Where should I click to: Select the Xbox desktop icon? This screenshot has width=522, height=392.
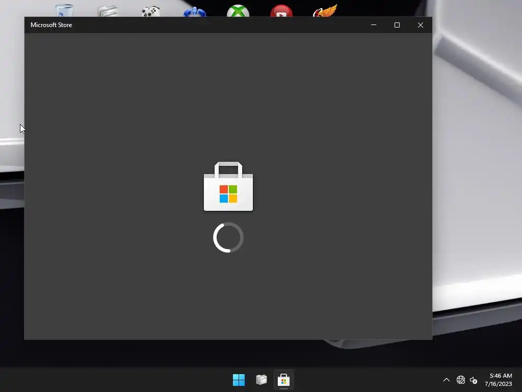tap(238, 11)
